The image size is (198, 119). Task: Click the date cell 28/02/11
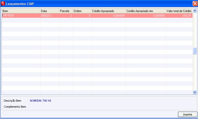(x=50, y=15)
